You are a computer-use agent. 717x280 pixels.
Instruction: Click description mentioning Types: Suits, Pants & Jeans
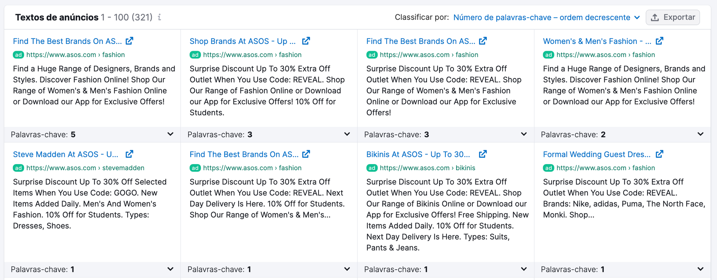[x=448, y=215]
